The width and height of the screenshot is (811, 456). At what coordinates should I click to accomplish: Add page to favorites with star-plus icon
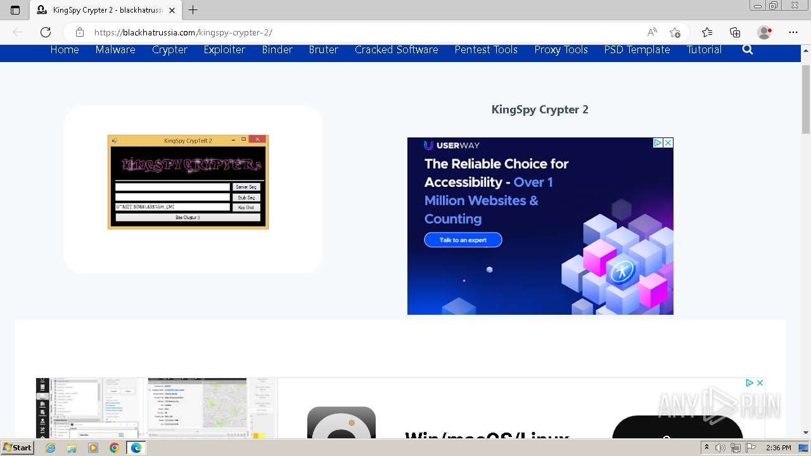point(675,32)
